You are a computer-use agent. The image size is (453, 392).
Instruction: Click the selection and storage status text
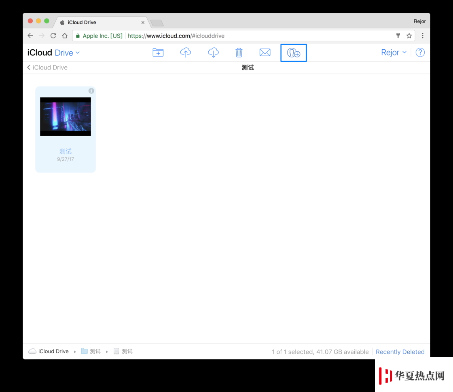320,352
